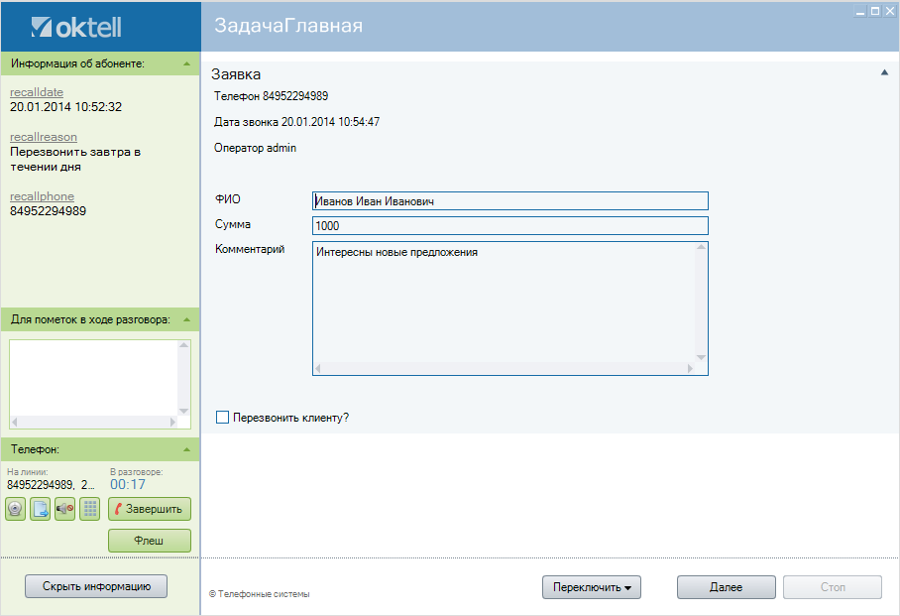Click the Далее button
The image size is (900, 616).
tap(726, 587)
